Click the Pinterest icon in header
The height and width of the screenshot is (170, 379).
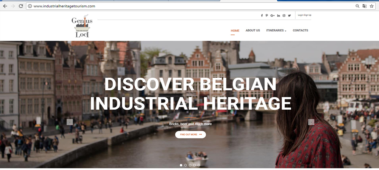[267, 16]
